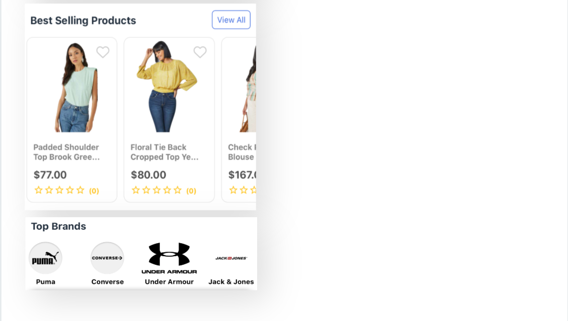Viewport: 568px width, 321px height.
Task: Open Floral Tie Back Cropped Top image
Action: tap(166, 86)
